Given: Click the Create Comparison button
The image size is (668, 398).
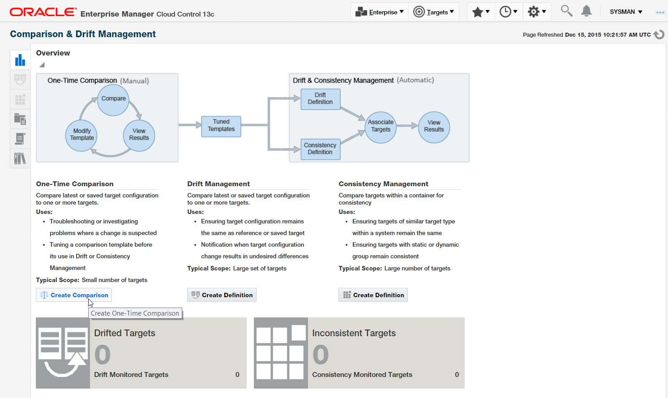Looking at the screenshot, I should point(74,295).
